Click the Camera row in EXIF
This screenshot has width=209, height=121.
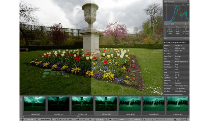click(x=176, y=45)
